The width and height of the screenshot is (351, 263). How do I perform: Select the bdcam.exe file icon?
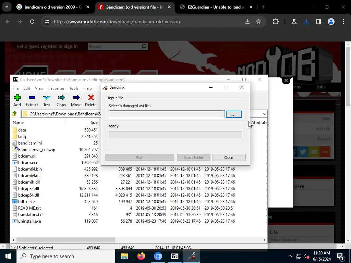(15, 163)
